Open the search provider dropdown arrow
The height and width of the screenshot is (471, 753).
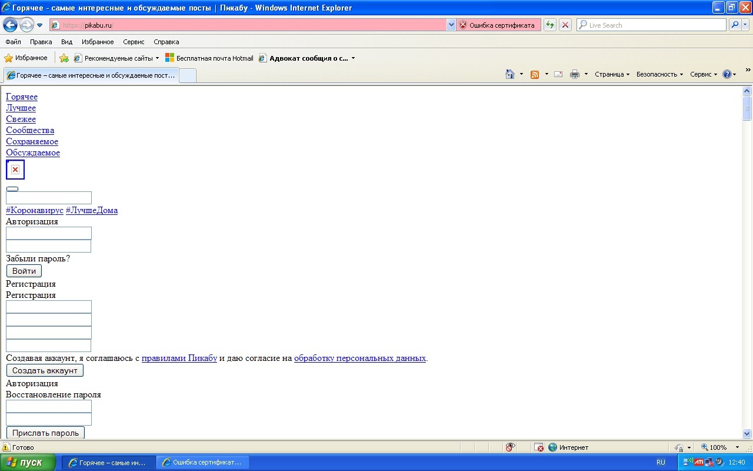click(x=745, y=25)
